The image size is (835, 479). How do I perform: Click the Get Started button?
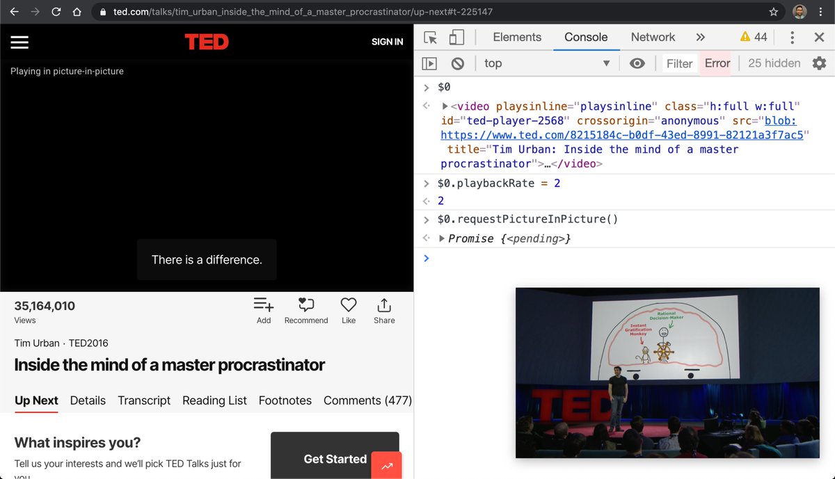(335, 455)
